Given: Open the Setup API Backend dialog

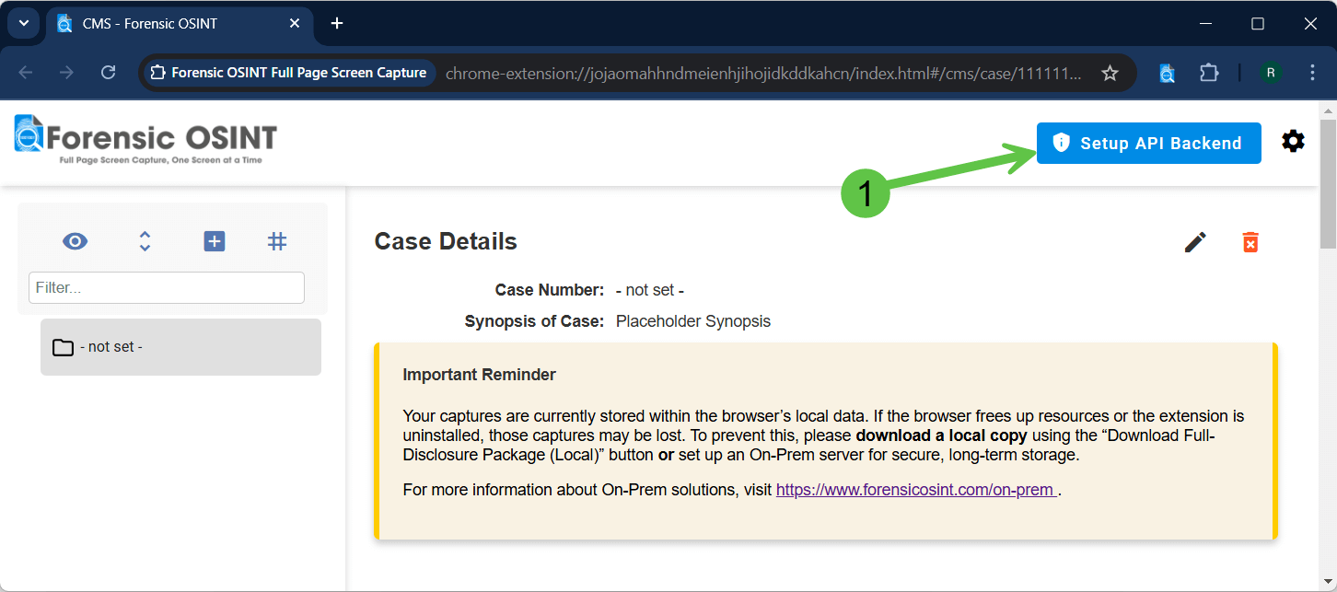Looking at the screenshot, I should [x=1148, y=143].
